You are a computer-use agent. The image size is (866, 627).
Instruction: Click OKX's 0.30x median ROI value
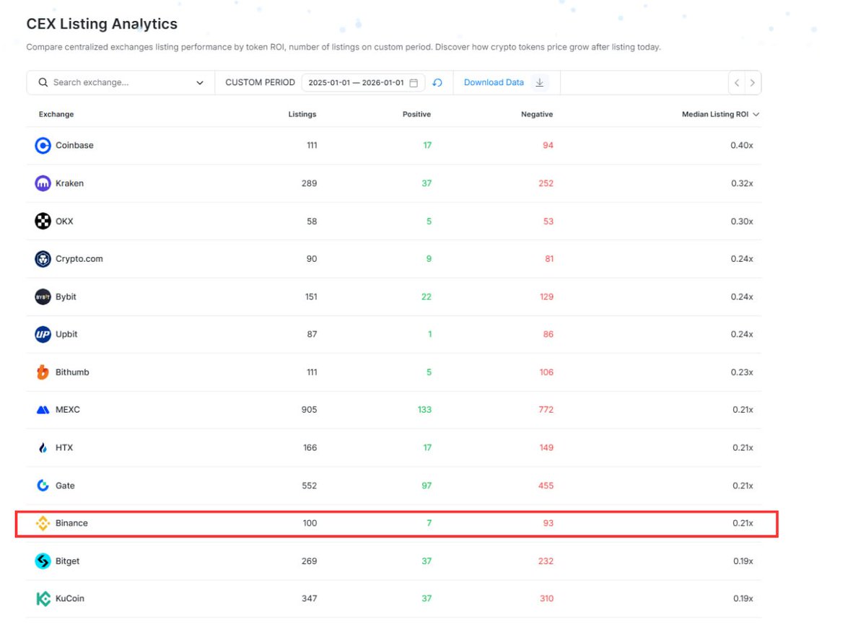point(741,221)
